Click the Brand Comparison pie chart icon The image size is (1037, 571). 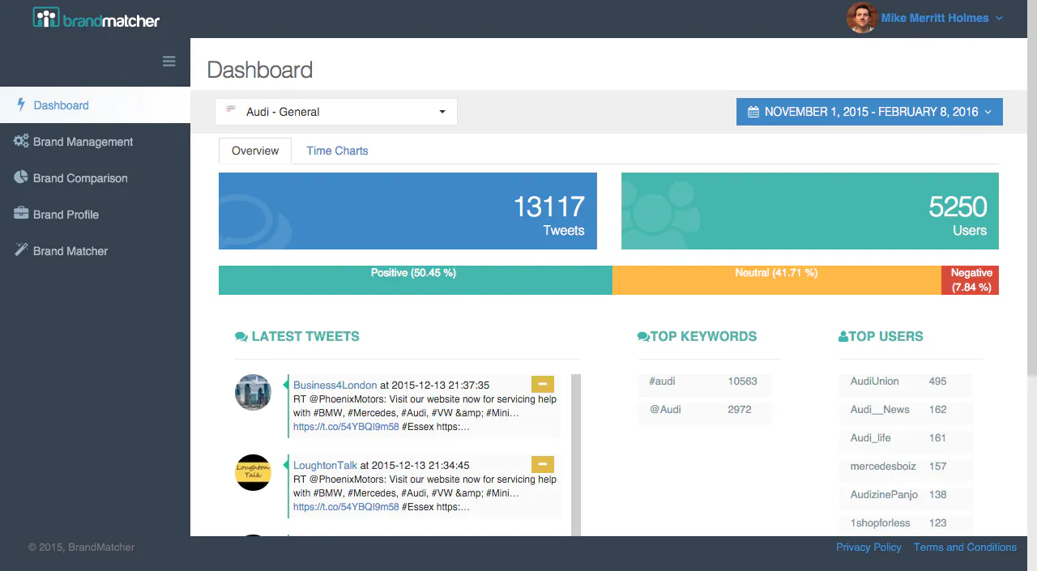(21, 177)
